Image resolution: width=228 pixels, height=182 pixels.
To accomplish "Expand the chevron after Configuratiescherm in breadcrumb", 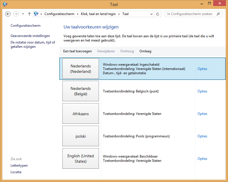I will click(78, 14).
